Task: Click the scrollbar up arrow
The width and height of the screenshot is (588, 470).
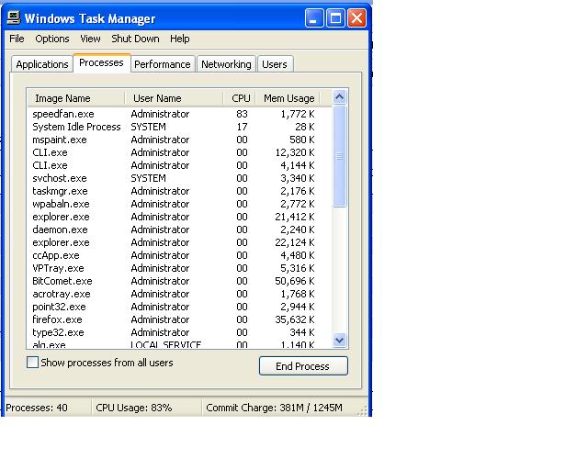Action: (x=339, y=97)
